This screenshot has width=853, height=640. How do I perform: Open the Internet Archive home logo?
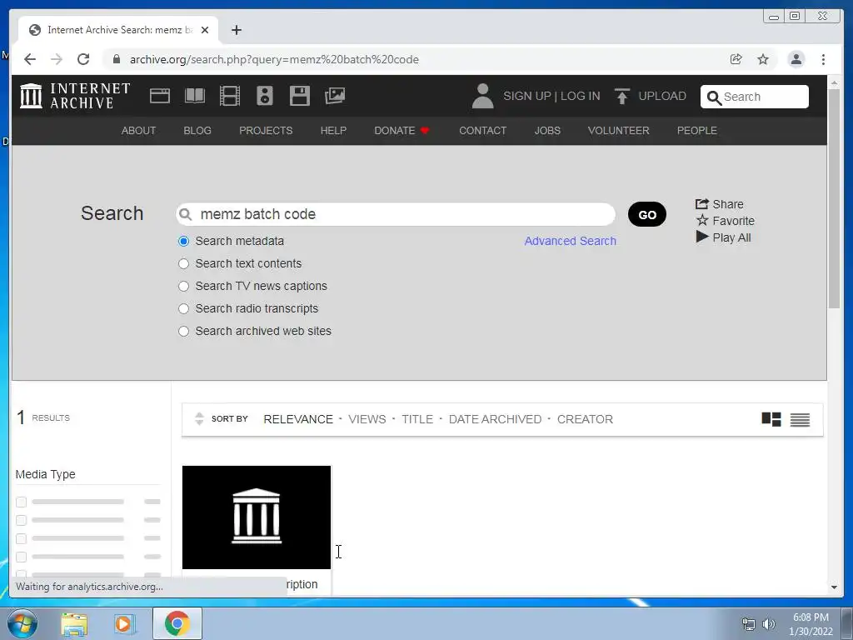coord(75,96)
